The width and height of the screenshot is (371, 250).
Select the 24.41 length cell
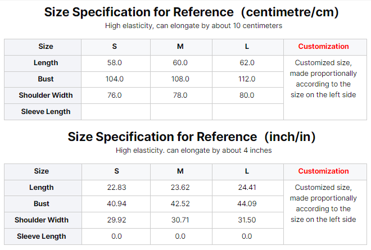[x=247, y=188]
